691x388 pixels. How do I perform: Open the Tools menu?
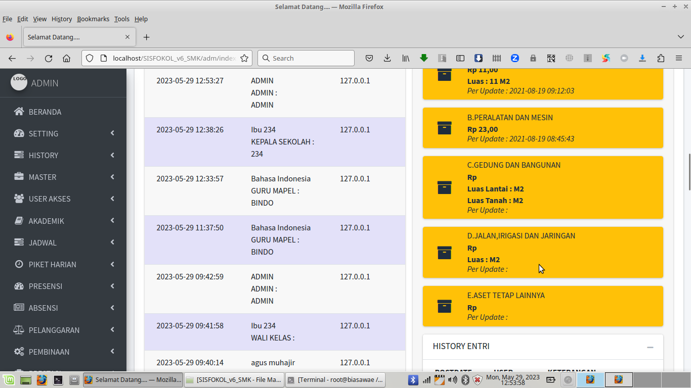(x=122, y=19)
